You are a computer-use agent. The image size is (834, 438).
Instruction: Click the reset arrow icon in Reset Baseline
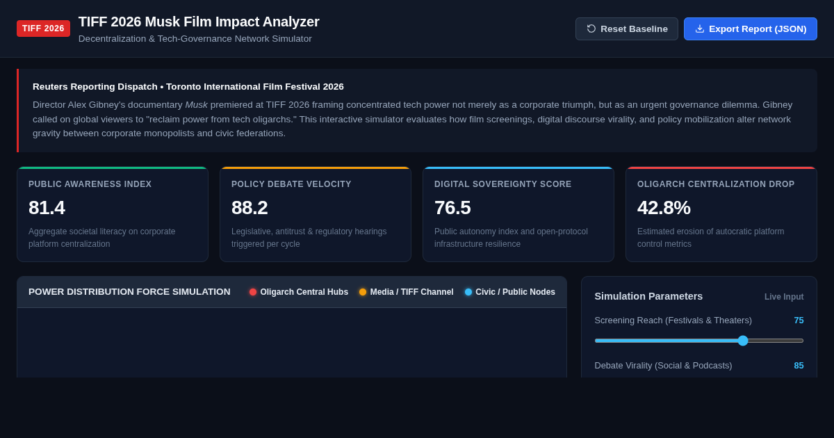591,29
